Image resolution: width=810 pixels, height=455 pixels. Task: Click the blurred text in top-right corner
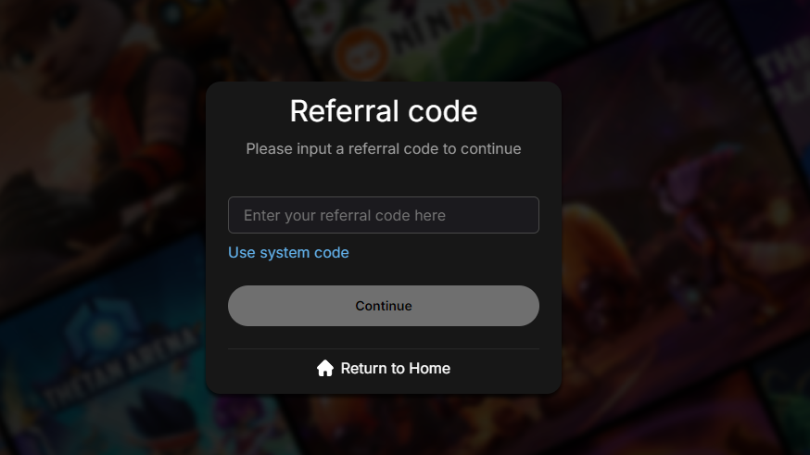coord(782,72)
